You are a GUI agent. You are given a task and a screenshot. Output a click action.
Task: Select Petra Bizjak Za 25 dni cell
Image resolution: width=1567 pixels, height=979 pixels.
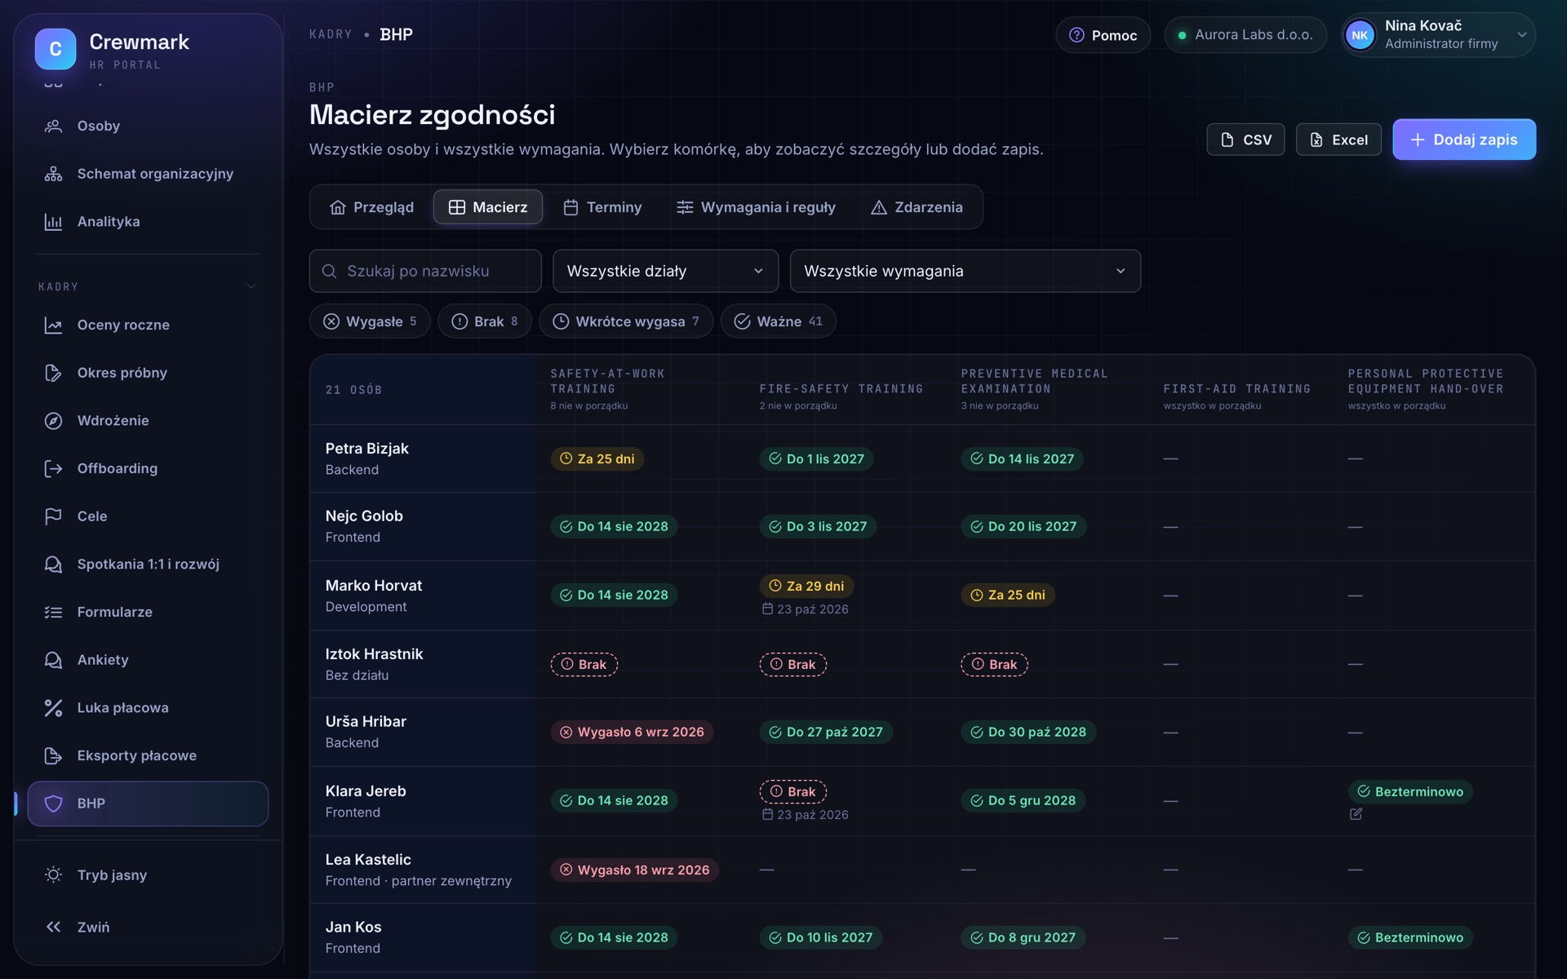(597, 459)
